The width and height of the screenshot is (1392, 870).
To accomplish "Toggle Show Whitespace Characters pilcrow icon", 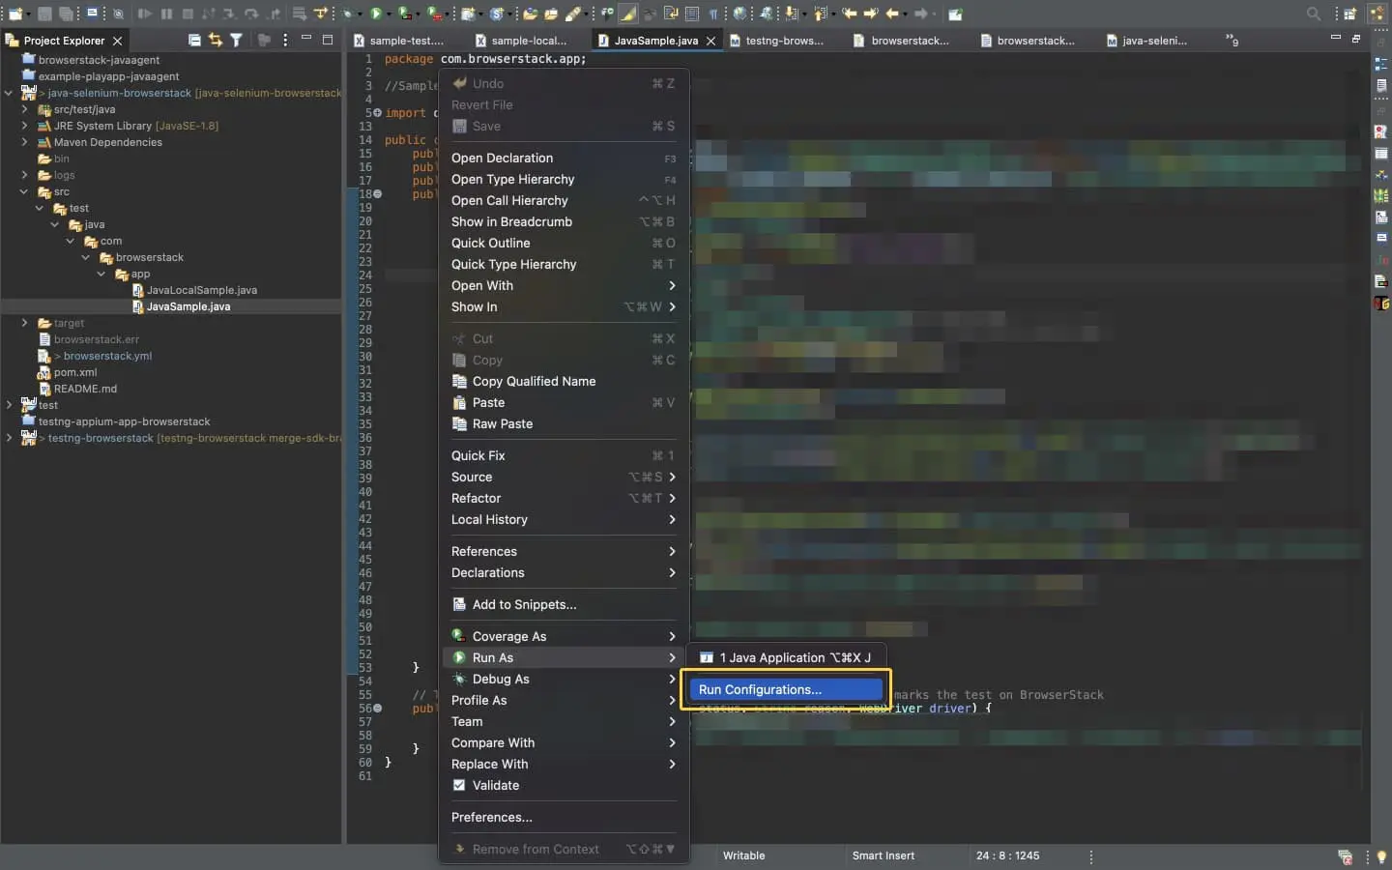I will click(713, 14).
